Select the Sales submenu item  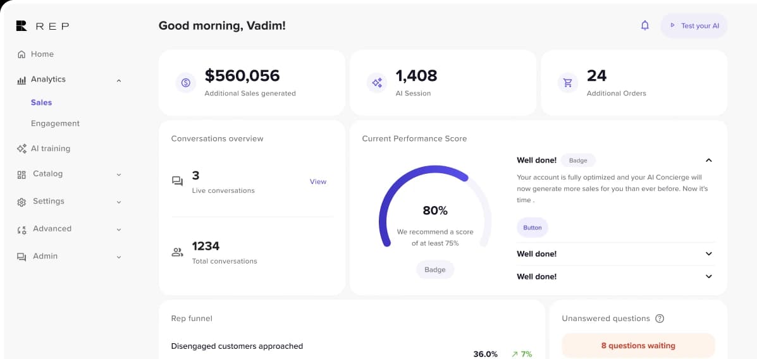click(x=41, y=102)
